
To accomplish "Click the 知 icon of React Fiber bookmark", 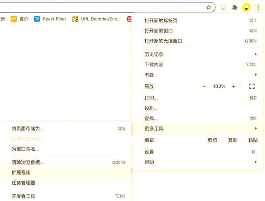I will coord(37,19).
